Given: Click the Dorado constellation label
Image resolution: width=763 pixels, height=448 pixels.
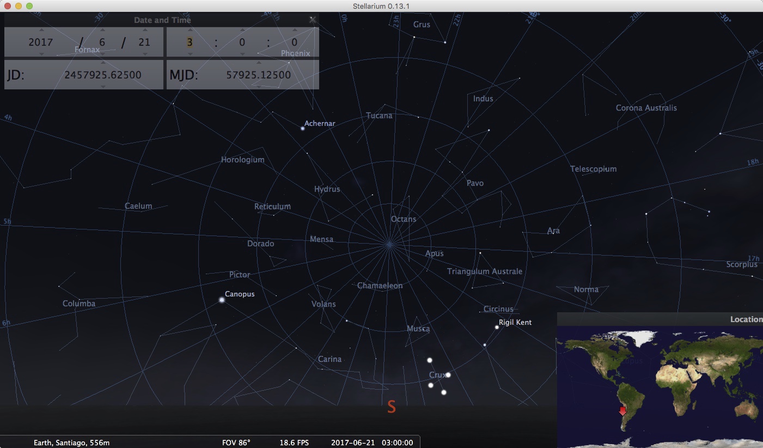Looking at the screenshot, I should point(260,244).
